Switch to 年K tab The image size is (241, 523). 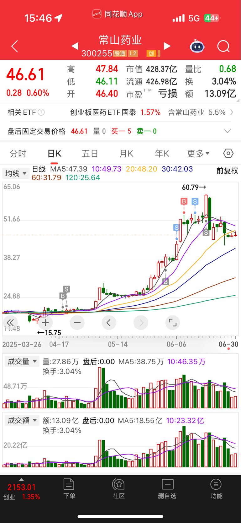tap(162, 153)
